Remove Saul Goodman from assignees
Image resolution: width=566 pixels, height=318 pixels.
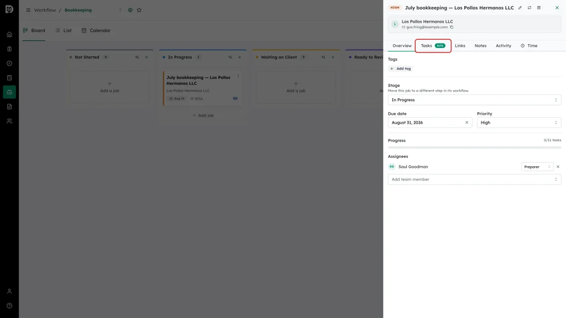point(558,167)
